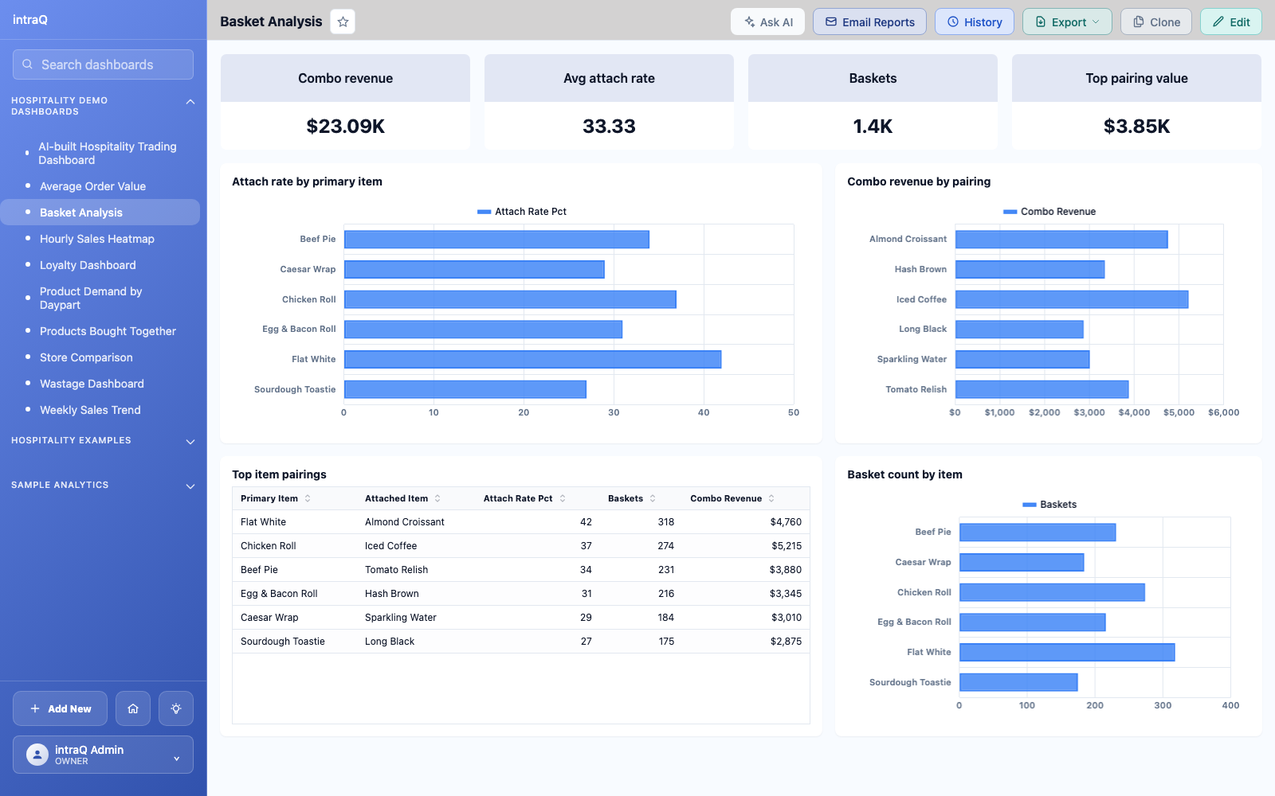Click the 318 baskets cell
This screenshot has height=796, width=1275.
click(x=666, y=522)
